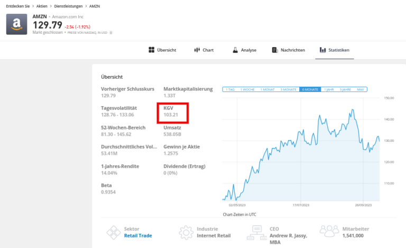
Task: Click the Tagesvolatilität value 128.76 - 133.06
Action: point(117,115)
